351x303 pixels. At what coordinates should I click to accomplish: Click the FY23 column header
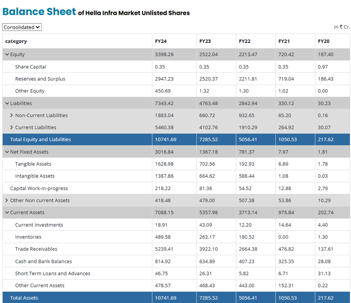205,41
